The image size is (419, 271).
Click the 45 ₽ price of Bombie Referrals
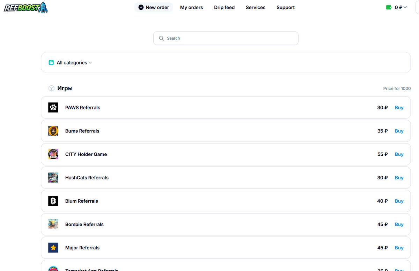pos(383,224)
